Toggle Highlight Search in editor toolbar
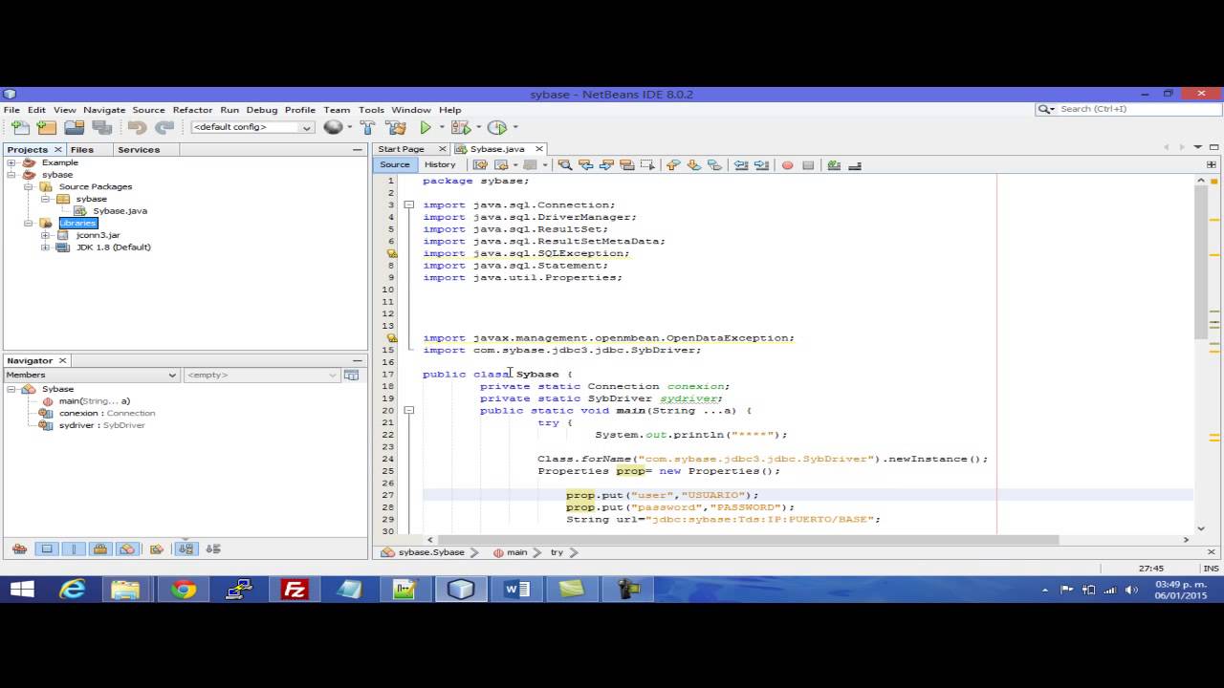 pyautogui.click(x=627, y=165)
